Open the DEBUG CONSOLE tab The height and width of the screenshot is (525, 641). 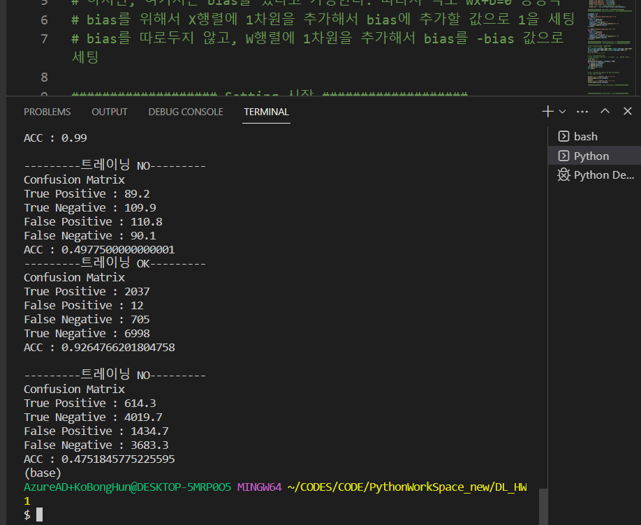point(185,112)
